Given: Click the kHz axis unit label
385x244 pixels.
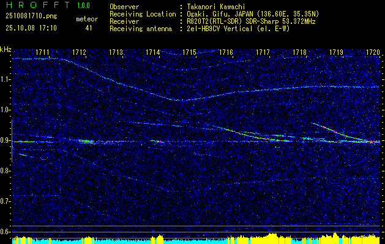Looking at the screenshot, I should point(6,49).
